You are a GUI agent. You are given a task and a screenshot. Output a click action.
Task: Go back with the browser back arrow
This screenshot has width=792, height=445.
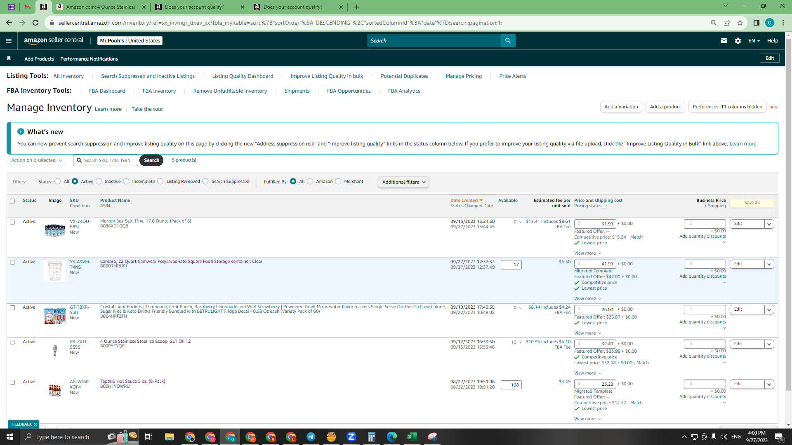pos(9,23)
